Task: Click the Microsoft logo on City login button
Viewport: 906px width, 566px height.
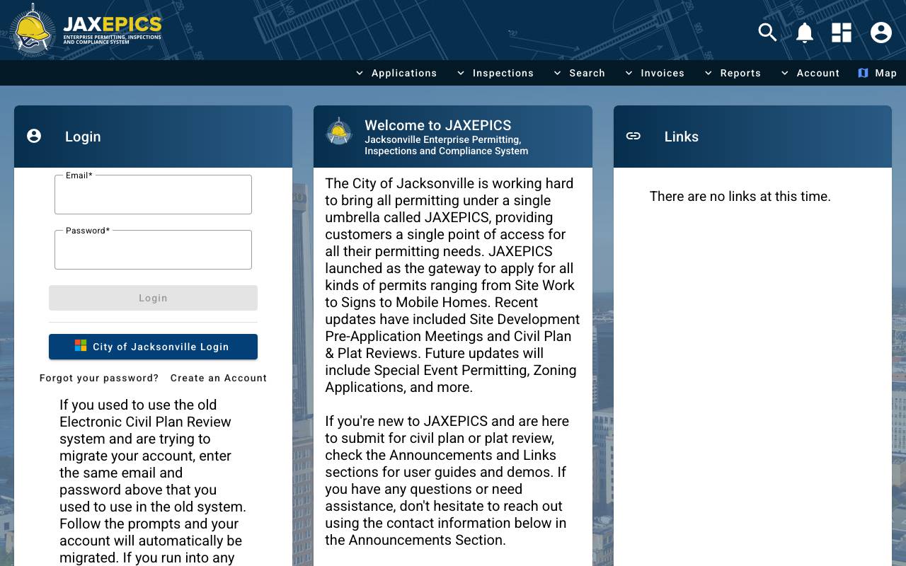Action: click(81, 345)
